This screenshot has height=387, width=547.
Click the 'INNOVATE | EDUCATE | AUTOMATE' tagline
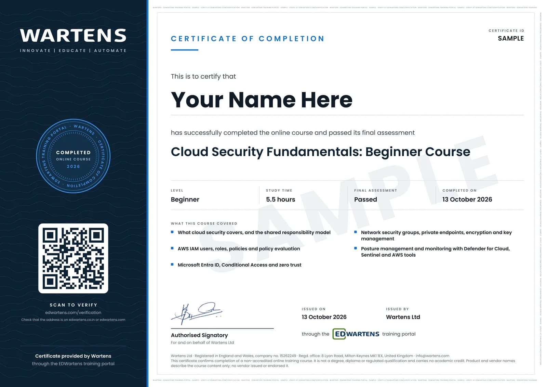point(73,51)
